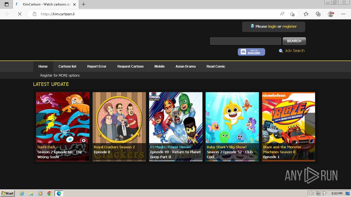351x197 pixels.
Task: Open media player taskbar icon
Action: 40,193
